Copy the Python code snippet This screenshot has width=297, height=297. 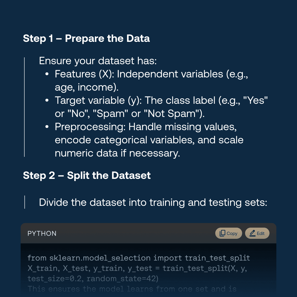[x=228, y=233]
